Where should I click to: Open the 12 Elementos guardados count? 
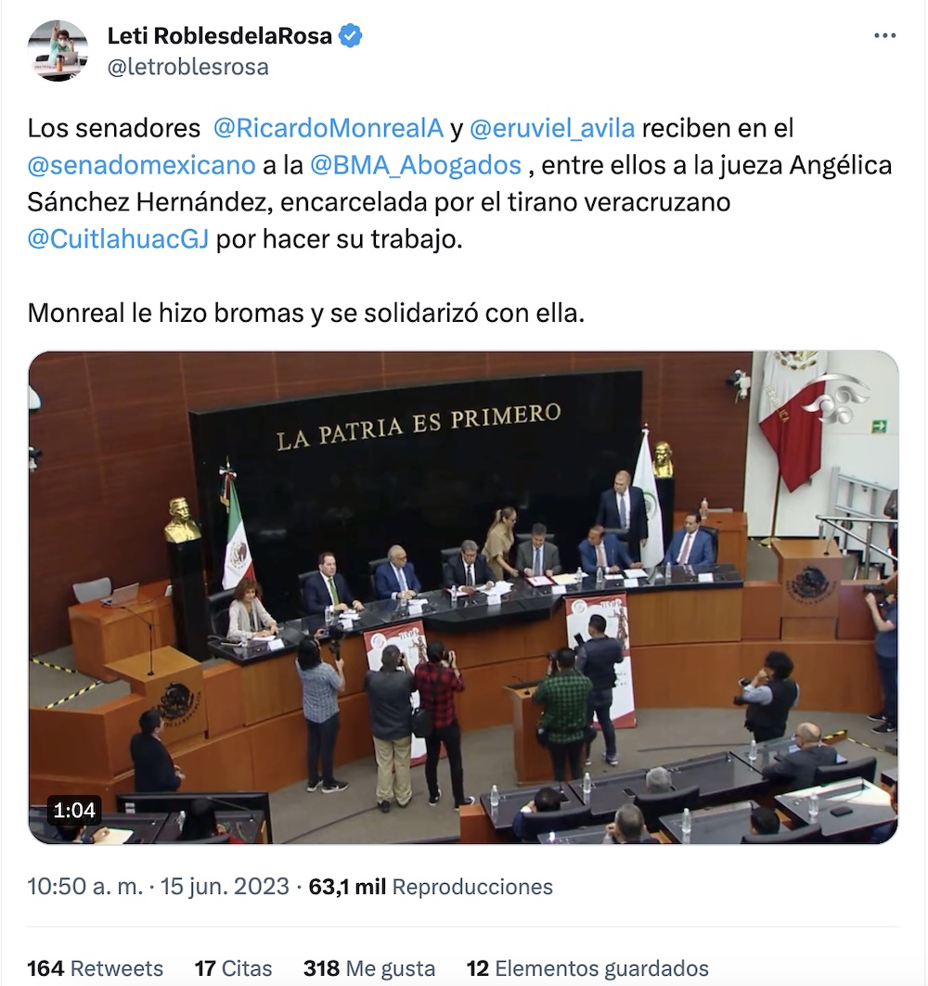point(587,968)
